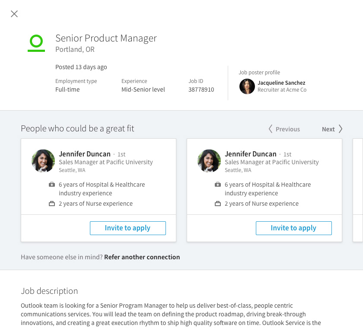The image size is (363, 328).
Task: Click Invite to apply in first card
Action: 127,228
